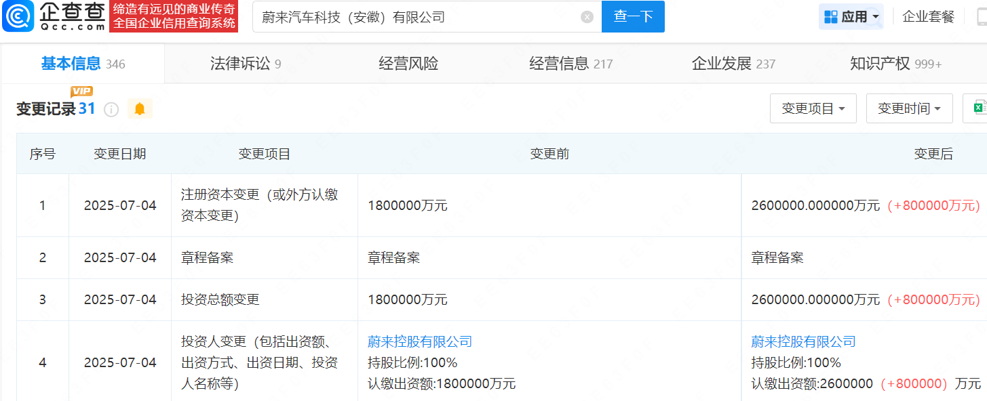The height and width of the screenshot is (401, 987).
Task: Click the 变更项目 column header
Action: (264, 154)
